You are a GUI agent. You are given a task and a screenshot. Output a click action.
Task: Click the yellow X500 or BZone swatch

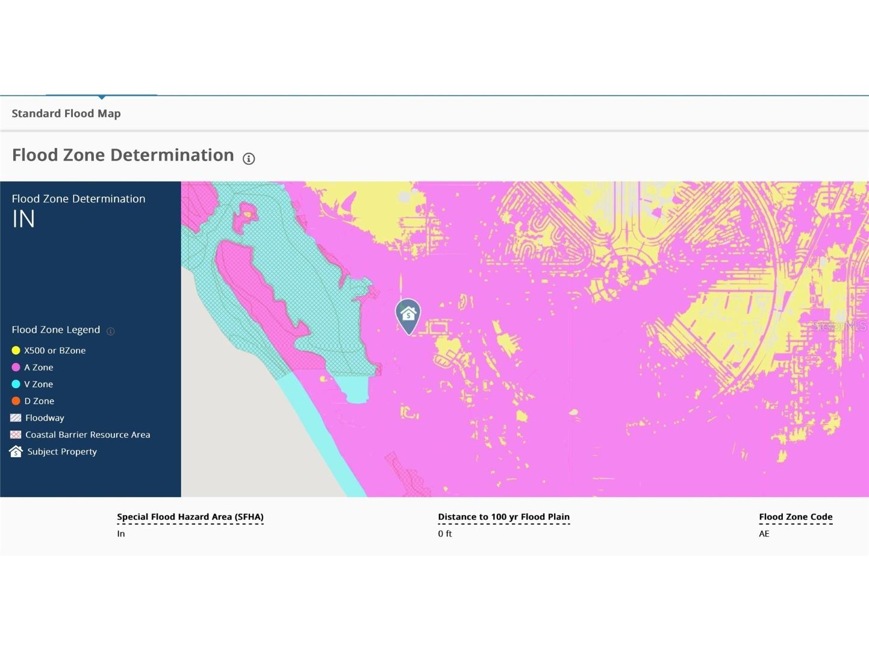[x=16, y=350]
